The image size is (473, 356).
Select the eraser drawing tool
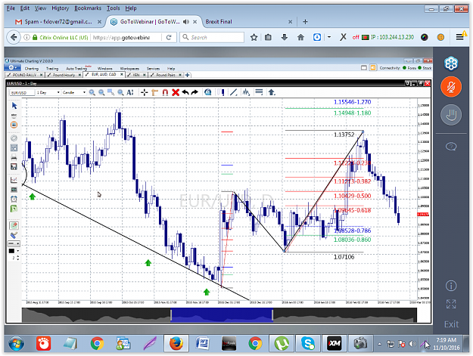pos(14,225)
